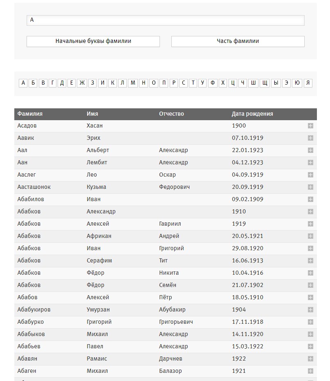This screenshot has width=330, height=381.
Task: Click the plus icon for Абабилов Иван
Action: [310, 199]
